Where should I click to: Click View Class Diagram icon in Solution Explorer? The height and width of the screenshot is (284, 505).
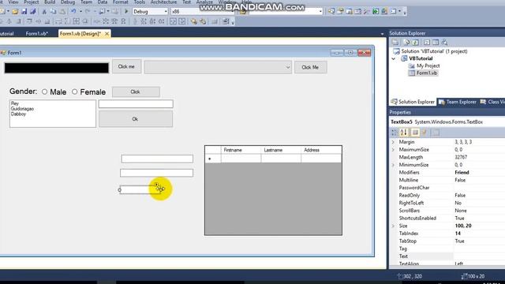click(444, 42)
